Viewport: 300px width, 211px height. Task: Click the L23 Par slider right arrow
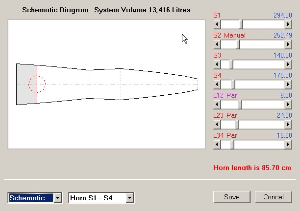pos(288,124)
